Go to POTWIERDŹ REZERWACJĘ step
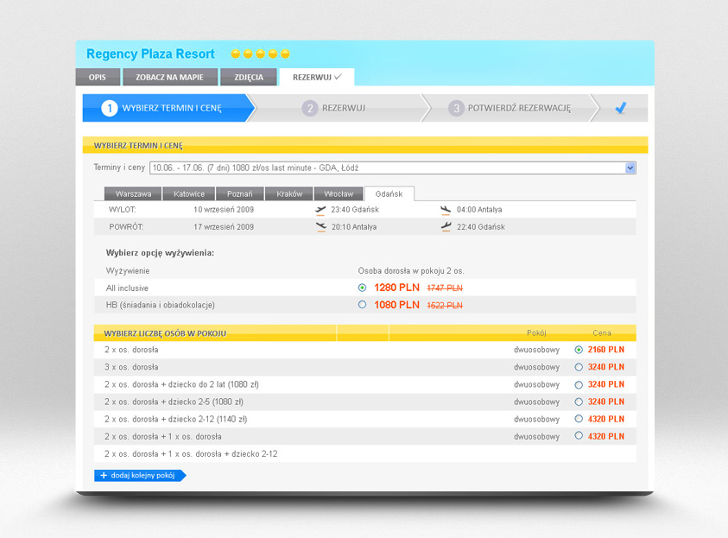Screen dimensions: 728x538 tap(510, 108)
